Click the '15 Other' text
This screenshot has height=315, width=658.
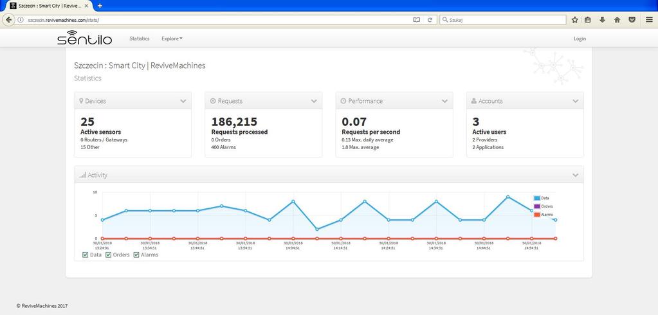point(89,147)
